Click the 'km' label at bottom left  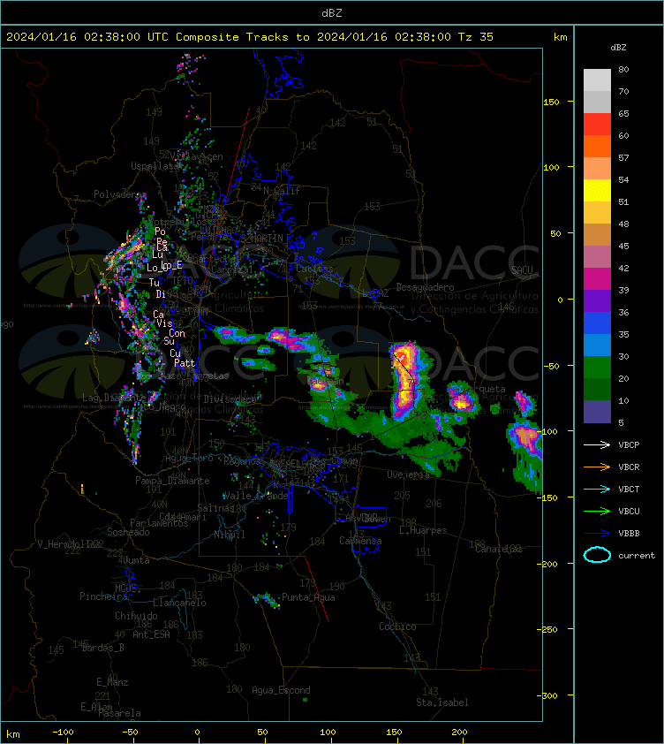click(13, 734)
